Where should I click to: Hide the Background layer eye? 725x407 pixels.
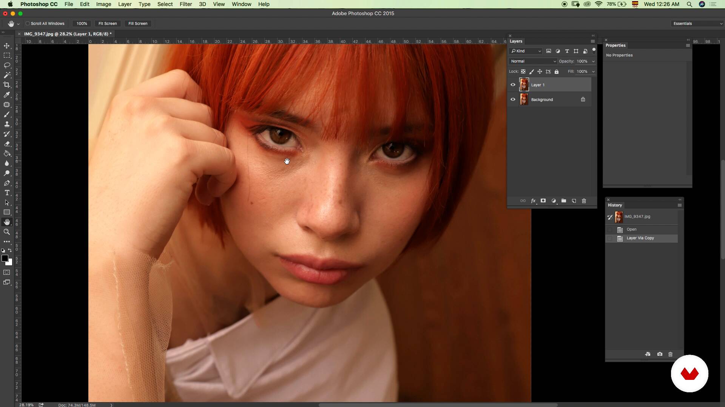(513, 99)
